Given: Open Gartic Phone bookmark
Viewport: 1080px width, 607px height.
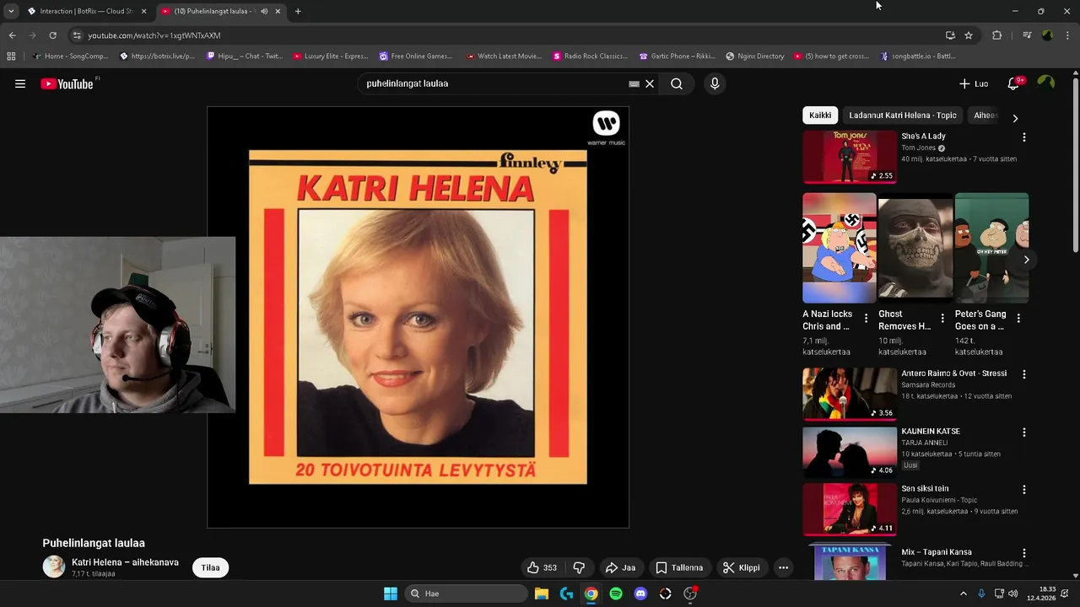Looking at the screenshot, I should [x=678, y=56].
